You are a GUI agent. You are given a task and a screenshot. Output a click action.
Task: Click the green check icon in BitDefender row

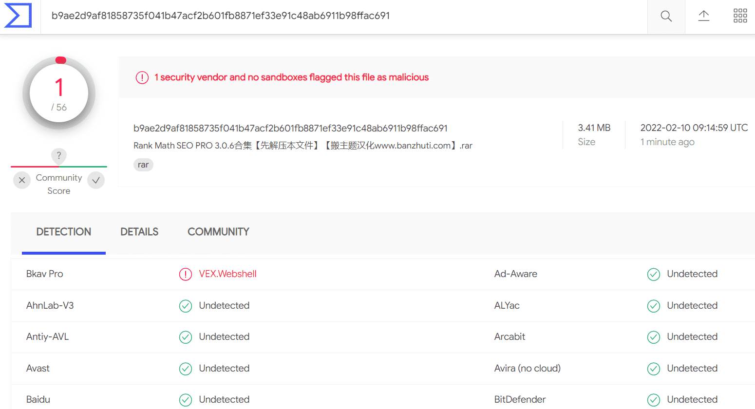(654, 400)
